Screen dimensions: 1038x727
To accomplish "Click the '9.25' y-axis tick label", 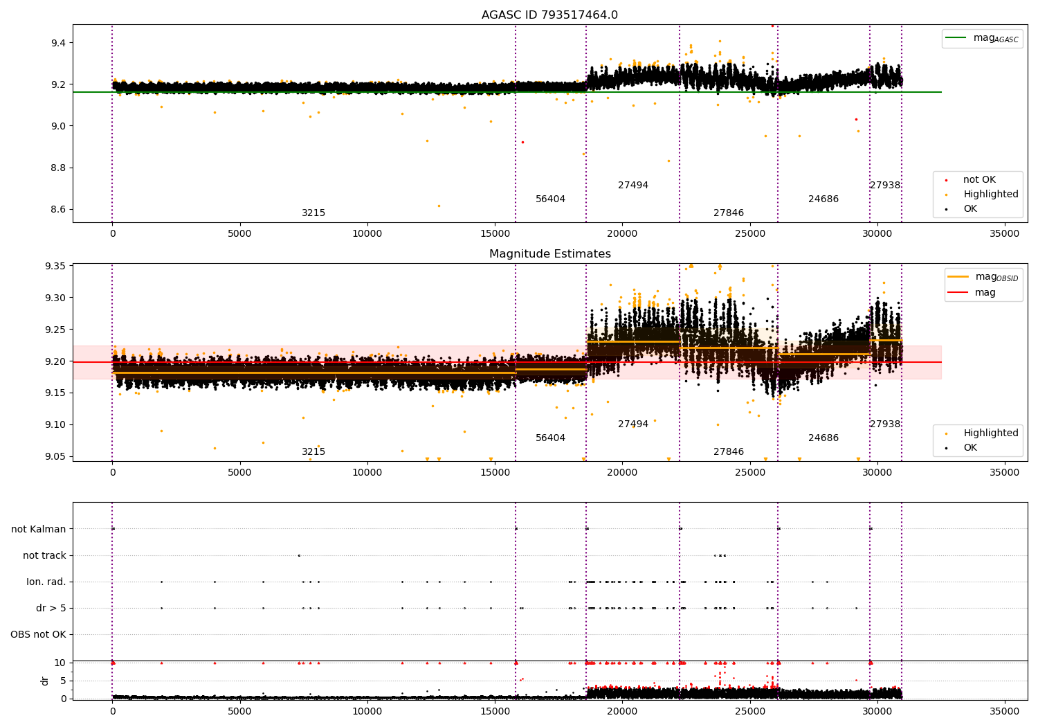I will pyautogui.click(x=56, y=330).
